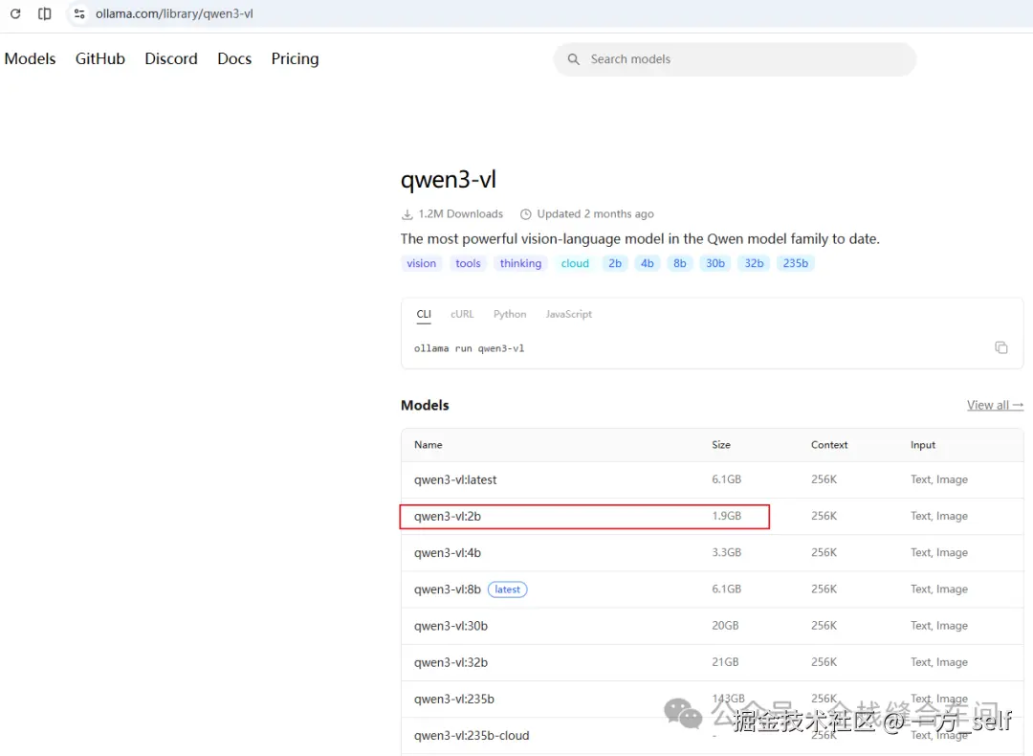Image resolution: width=1033 pixels, height=756 pixels.
Task: Open the Models navigation link
Action: (x=30, y=58)
